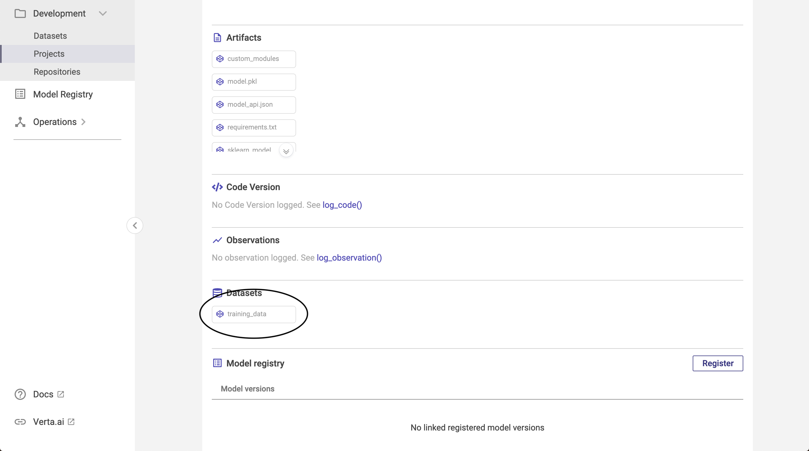
Task: Open the custom_modules artifact
Action: click(x=253, y=59)
